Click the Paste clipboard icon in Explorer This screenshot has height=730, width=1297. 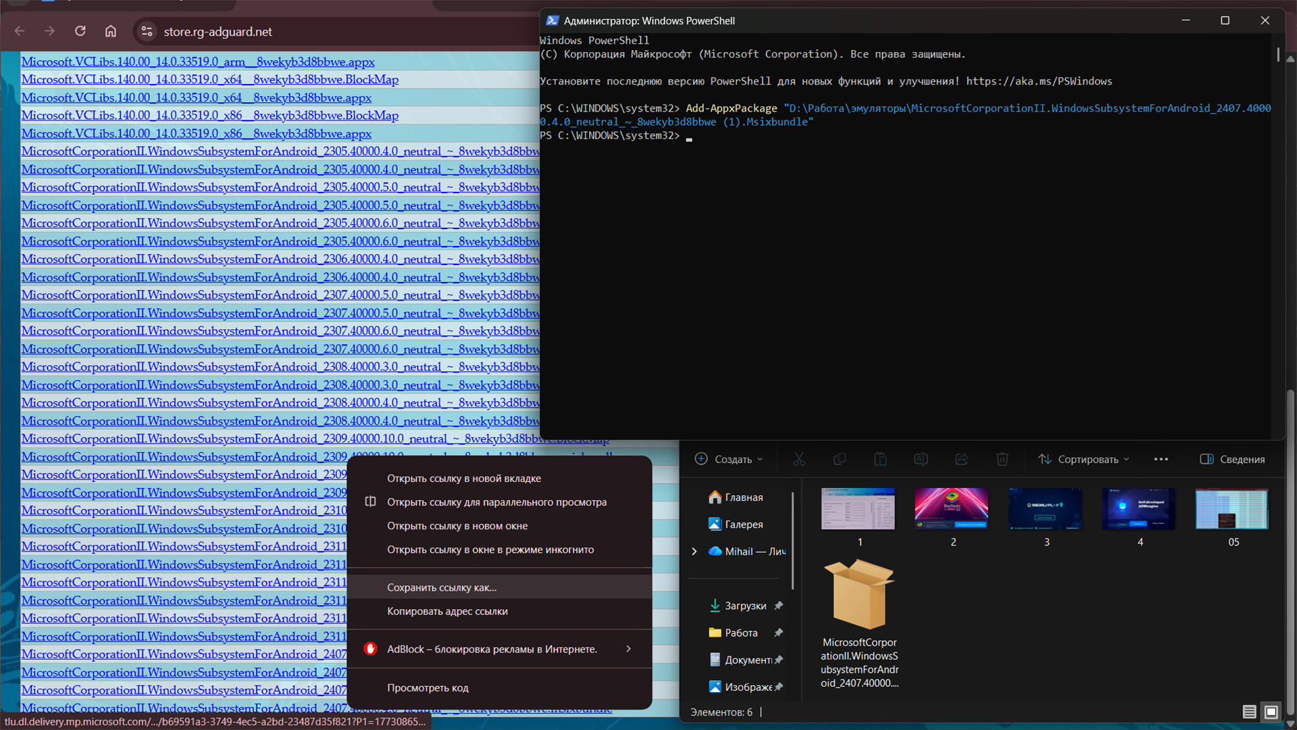point(880,459)
